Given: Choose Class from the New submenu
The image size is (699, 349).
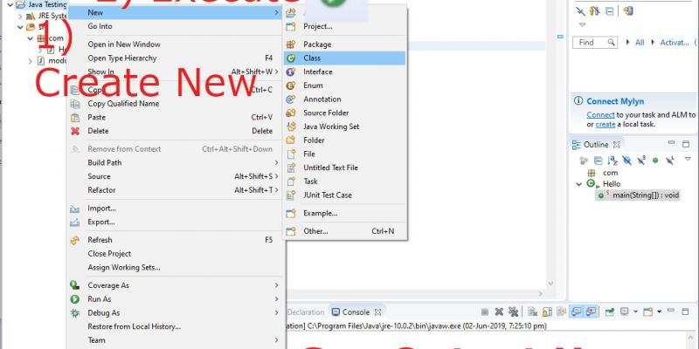Looking at the screenshot, I should tap(344, 58).
